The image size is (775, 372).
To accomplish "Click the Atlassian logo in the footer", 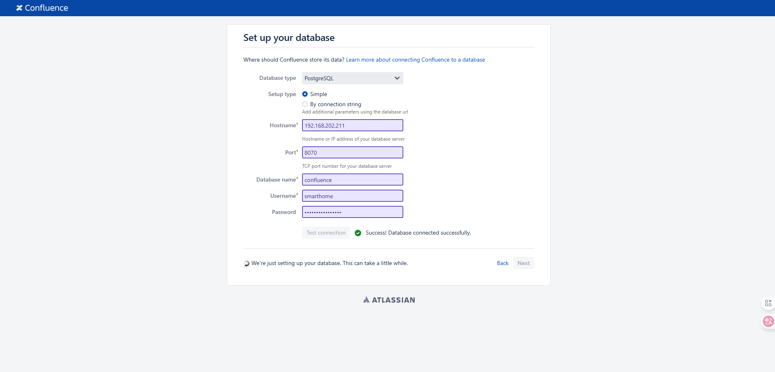I will [389, 300].
